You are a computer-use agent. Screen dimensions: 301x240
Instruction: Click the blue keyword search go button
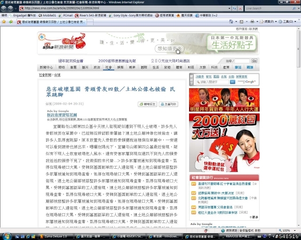tap(232, 82)
